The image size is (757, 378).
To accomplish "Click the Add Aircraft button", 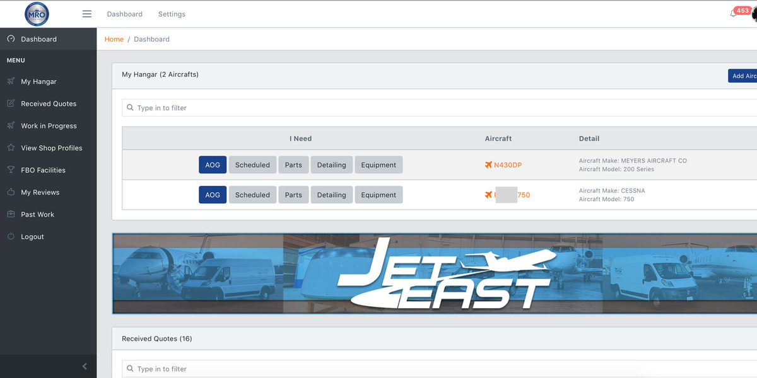I will pos(743,76).
